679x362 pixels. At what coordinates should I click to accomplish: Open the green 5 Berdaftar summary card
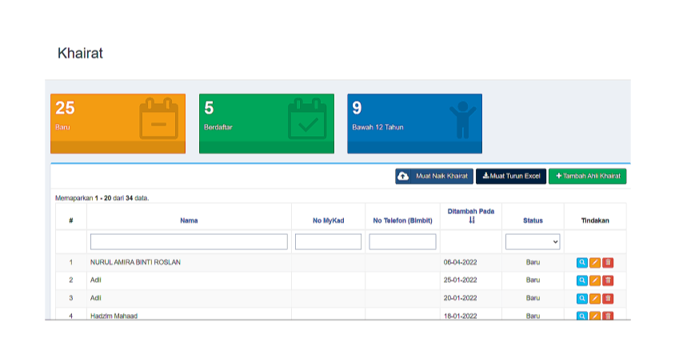coord(267,124)
